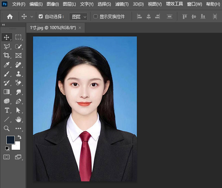The height and width of the screenshot is (188, 222).
Task: Align bottom edges
Action: pos(203,16)
